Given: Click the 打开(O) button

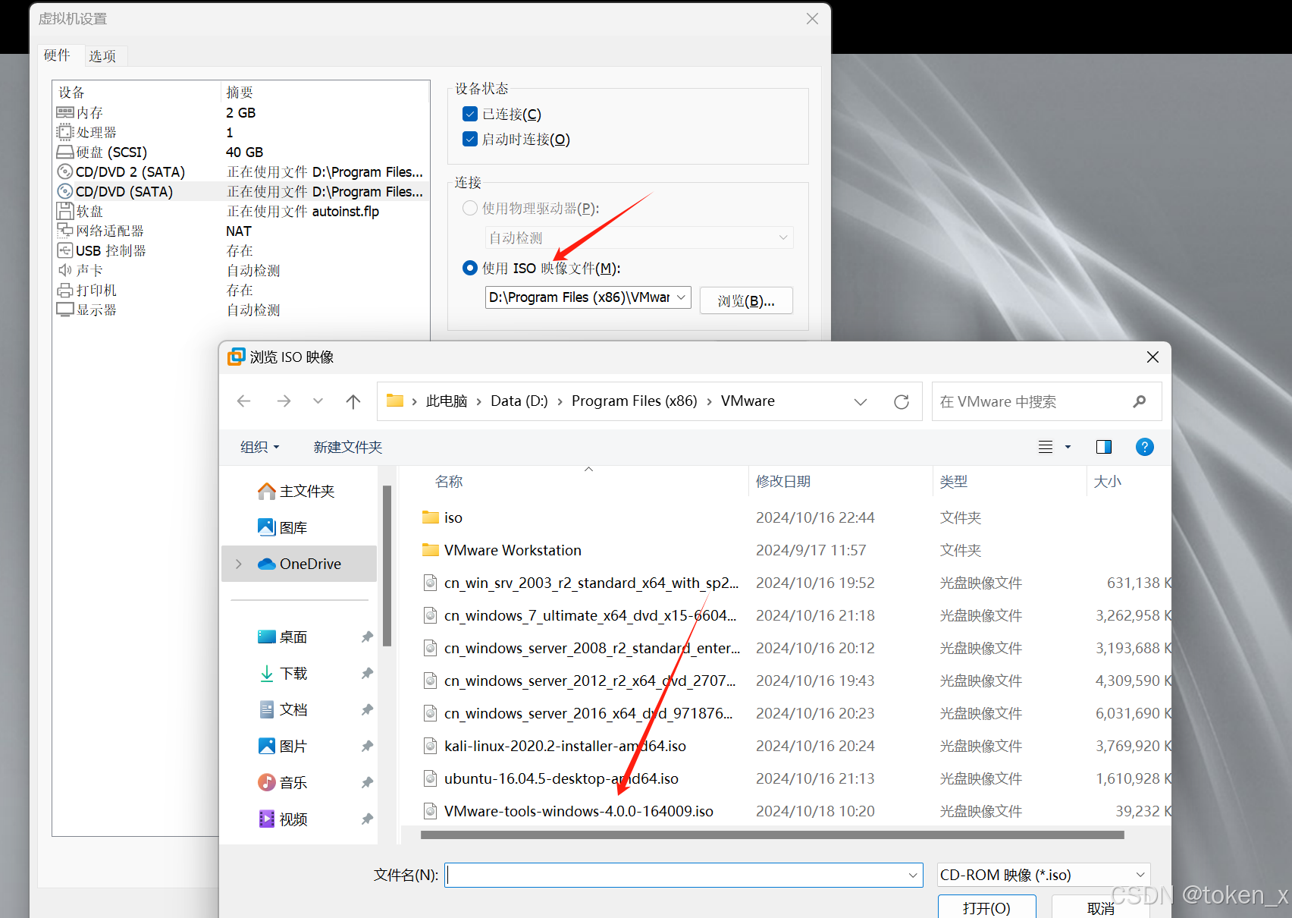Looking at the screenshot, I should (x=986, y=907).
